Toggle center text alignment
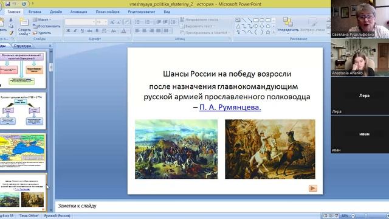This screenshot has width=389, height=219. tap(145, 30)
